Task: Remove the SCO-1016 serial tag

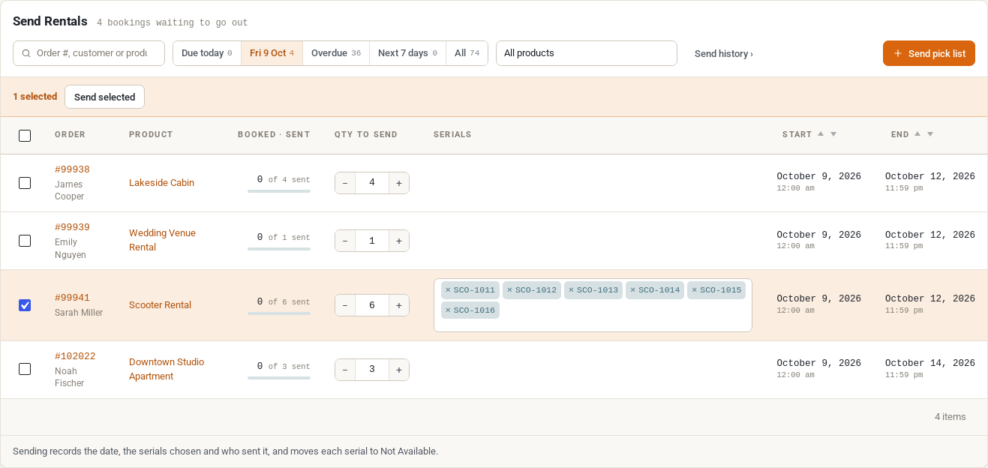Action: (x=448, y=310)
